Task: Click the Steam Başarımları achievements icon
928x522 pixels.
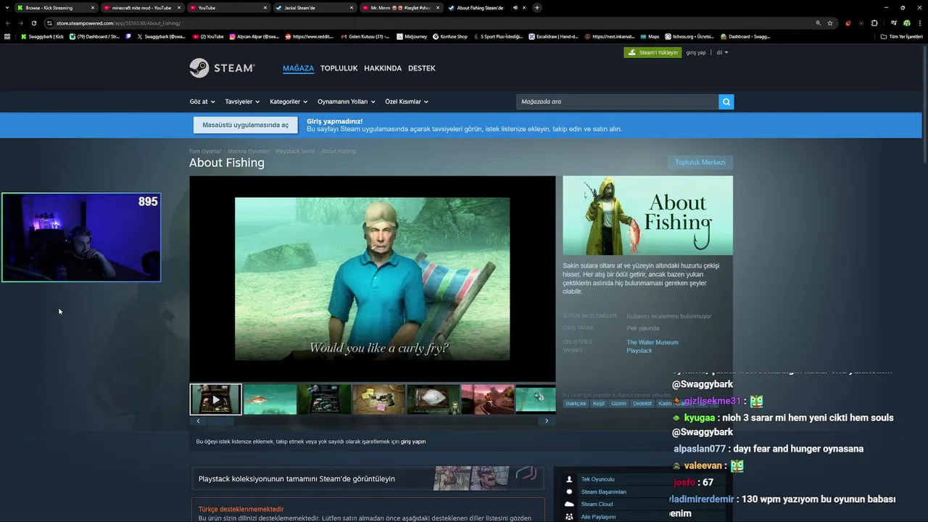Action: (569, 492)
